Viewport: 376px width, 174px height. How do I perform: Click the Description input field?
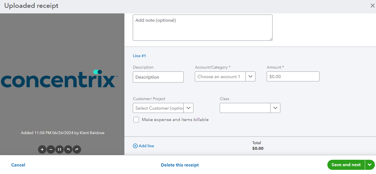158,77
